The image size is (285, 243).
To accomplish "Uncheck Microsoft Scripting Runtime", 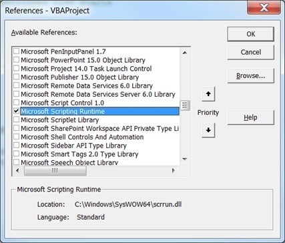I will [x=16, y=111].
